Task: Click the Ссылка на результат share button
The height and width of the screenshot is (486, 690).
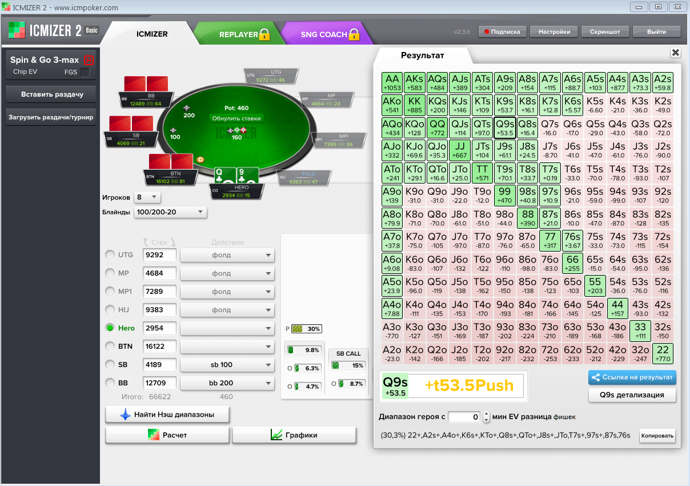Action: tap(632, 377)
